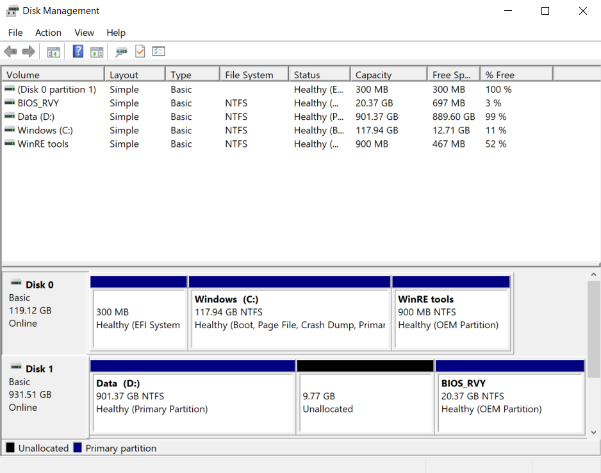This screenshot has width=601, height=473.
Task: Open Help via blue question mark icon
Action: (x=78, y=51)
